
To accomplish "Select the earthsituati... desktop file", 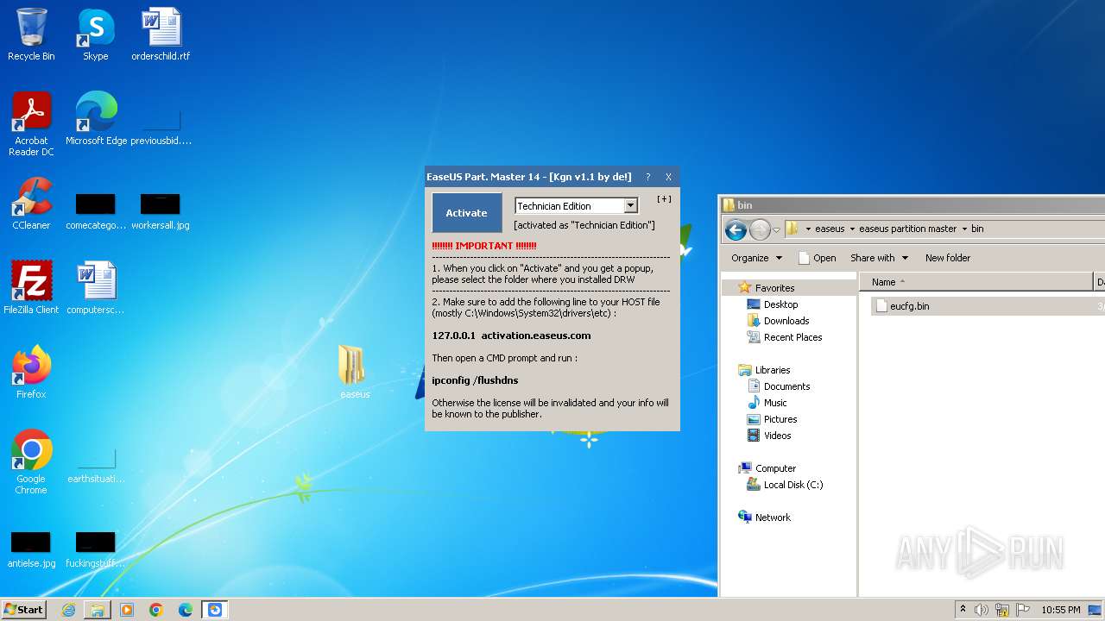I will (x=95, y=466).
